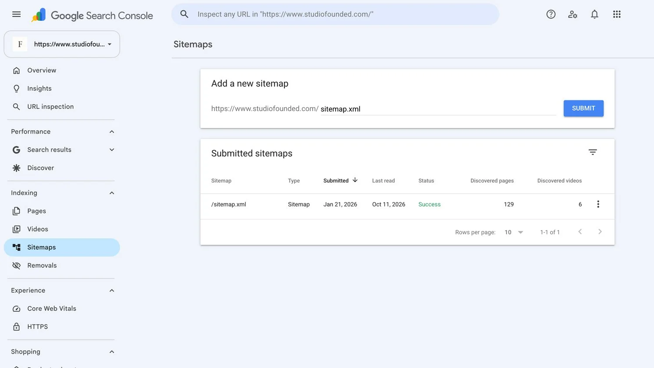
Task: Click the search magnifier icon in URL bar
Action: [x=184, y=14]
